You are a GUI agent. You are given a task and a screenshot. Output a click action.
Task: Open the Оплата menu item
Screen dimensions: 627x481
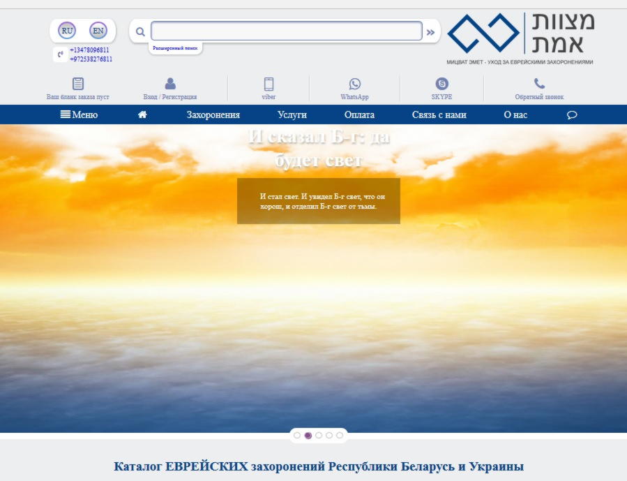(359, 114)
